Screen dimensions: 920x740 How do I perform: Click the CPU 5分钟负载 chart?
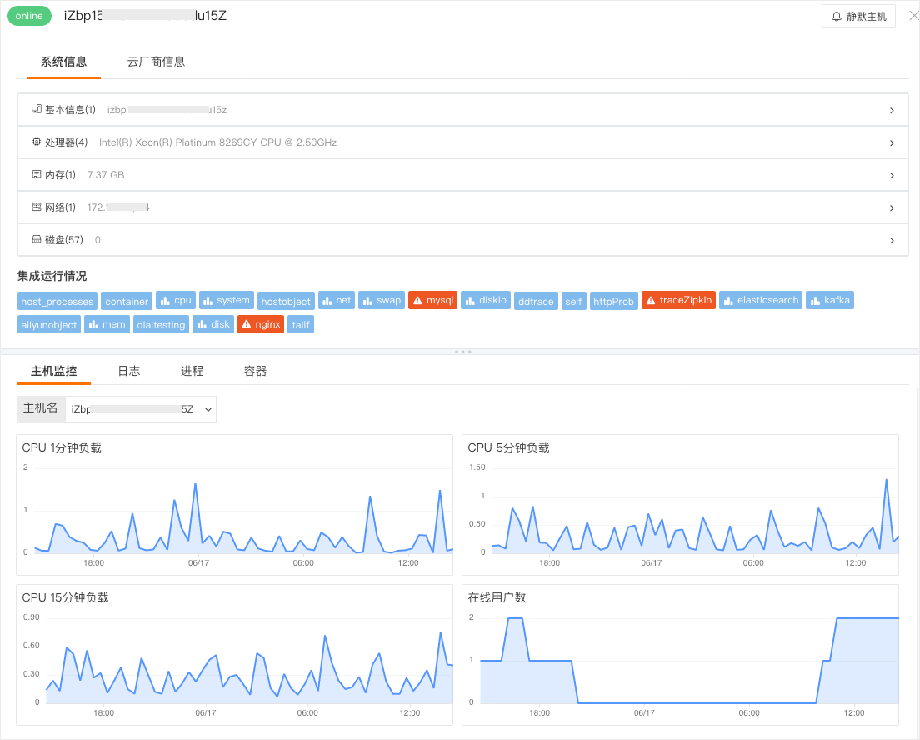[681, 505]
